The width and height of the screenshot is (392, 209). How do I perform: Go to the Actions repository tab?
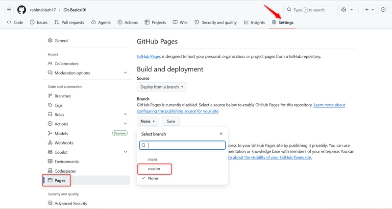pos(128,22)
